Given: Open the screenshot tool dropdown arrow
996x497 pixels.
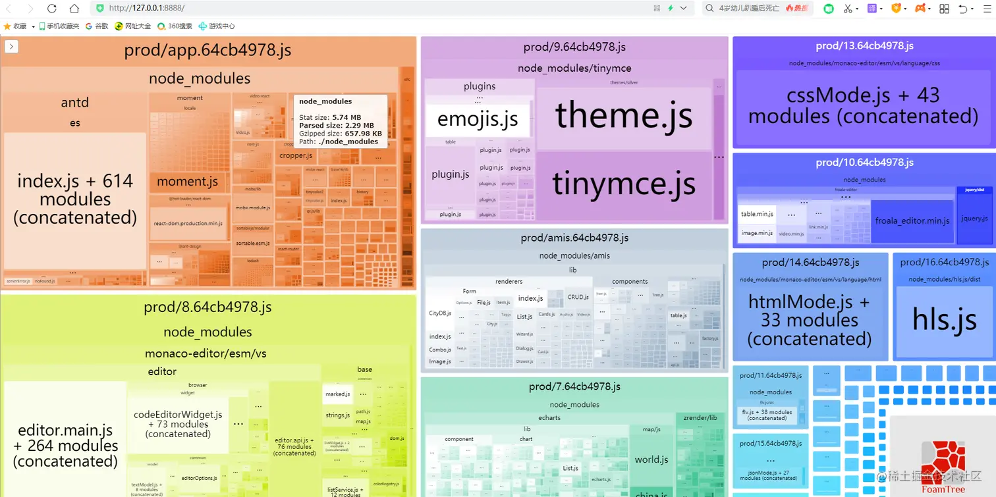Looking at the screenshot, I should coord(857,9).
